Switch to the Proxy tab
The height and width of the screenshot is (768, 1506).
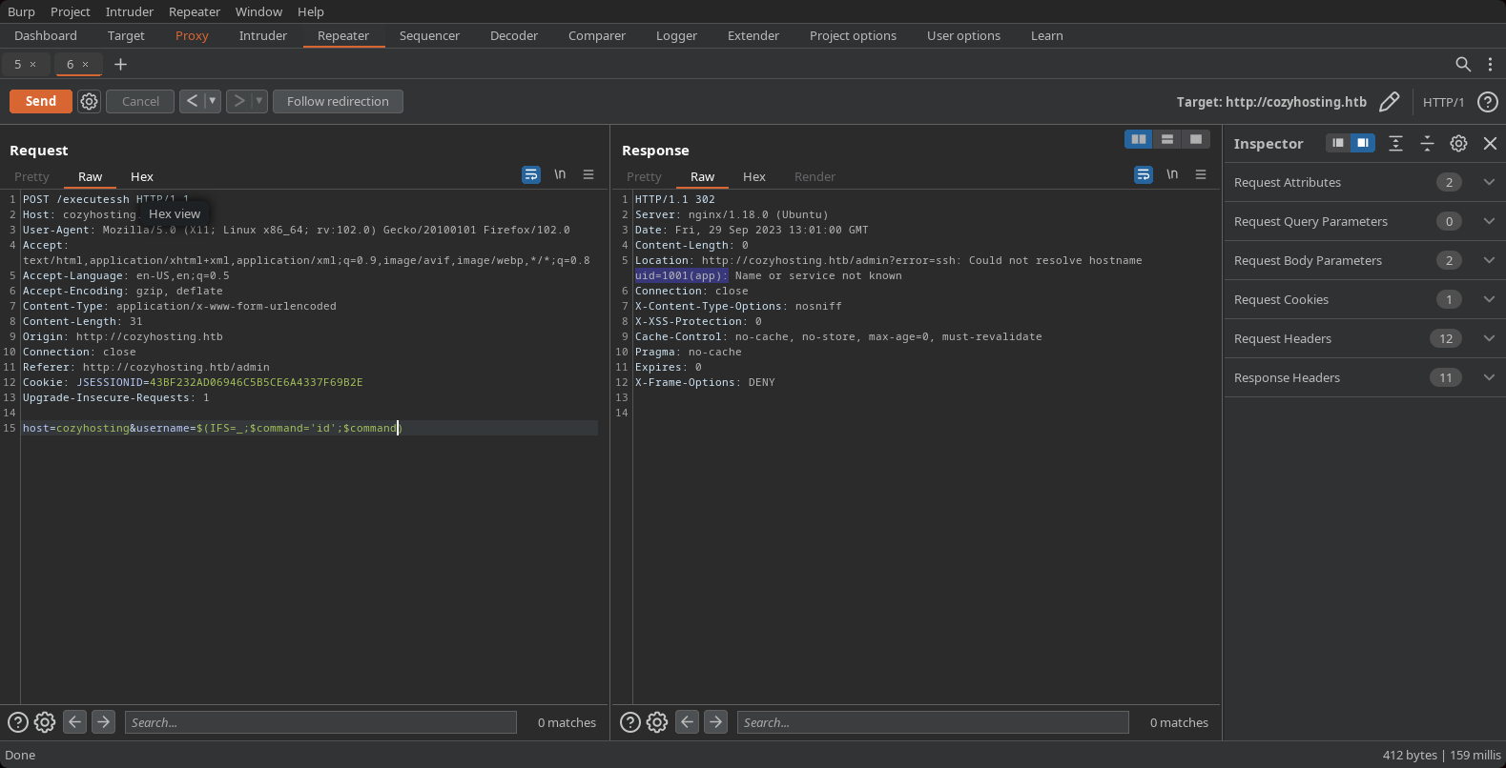tap(192, 35)
